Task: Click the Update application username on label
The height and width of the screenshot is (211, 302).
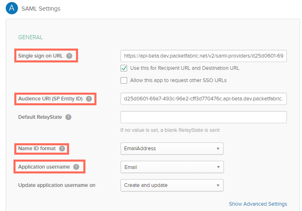Action: (x=57, y=185)
